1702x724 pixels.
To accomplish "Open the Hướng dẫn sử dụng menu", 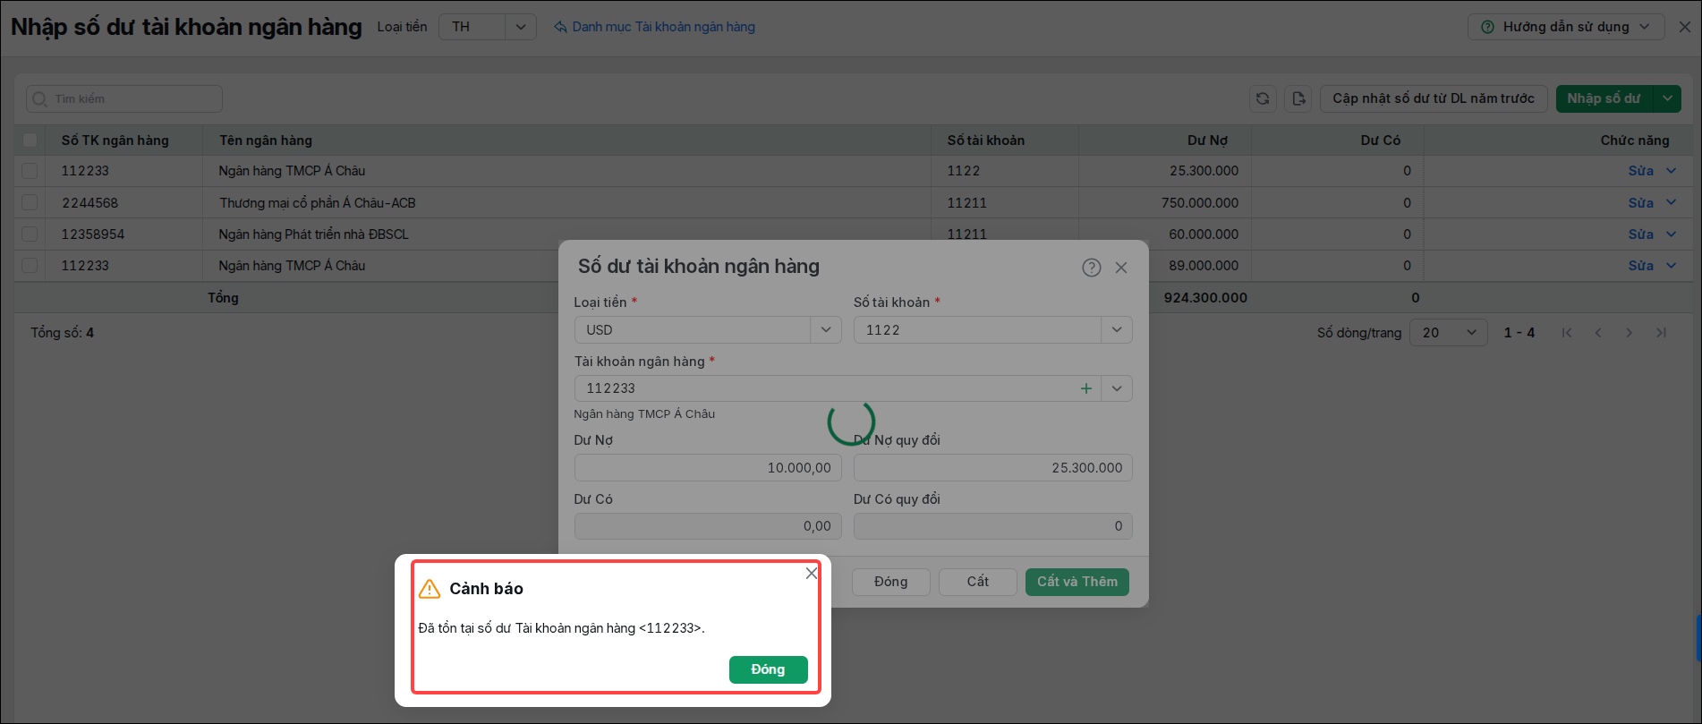I will click(x=1566, y=27).
